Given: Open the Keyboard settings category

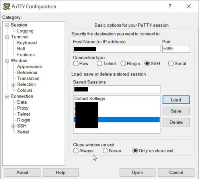Looking at the screenshot, I should pyautogui.click(x=27, y=43).
